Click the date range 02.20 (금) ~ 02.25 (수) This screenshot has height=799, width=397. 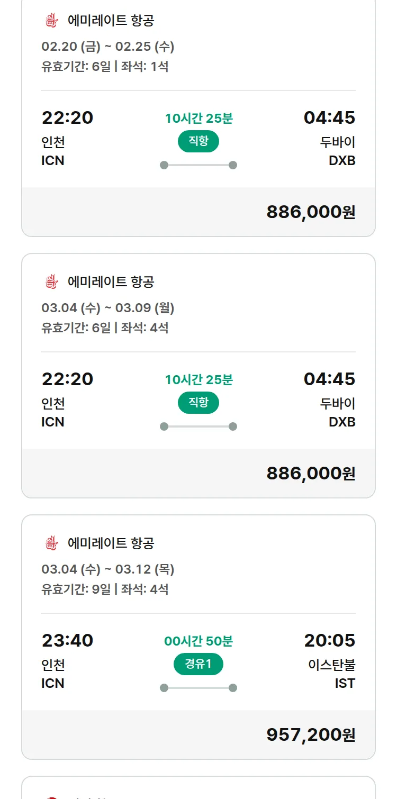click(x=108, y=47)
